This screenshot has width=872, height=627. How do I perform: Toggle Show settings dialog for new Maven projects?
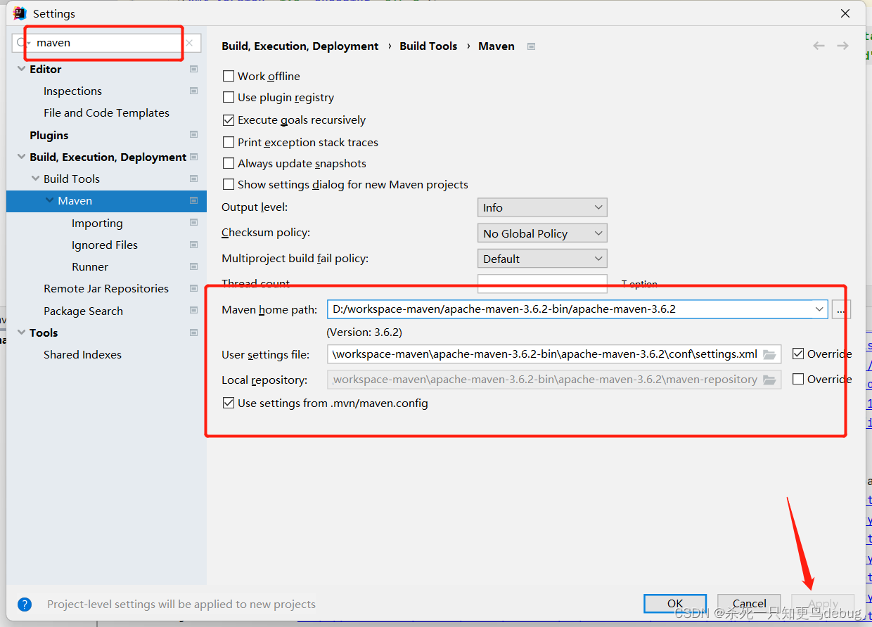(x=229, y=184)
